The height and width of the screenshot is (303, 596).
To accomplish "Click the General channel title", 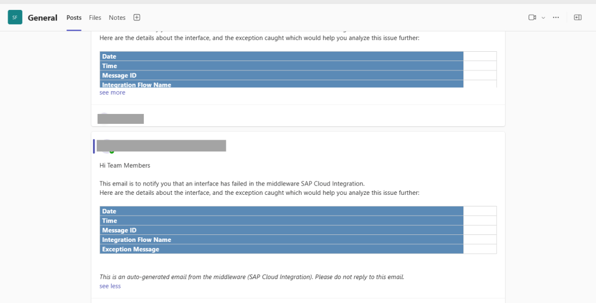I will pos(42,17).
